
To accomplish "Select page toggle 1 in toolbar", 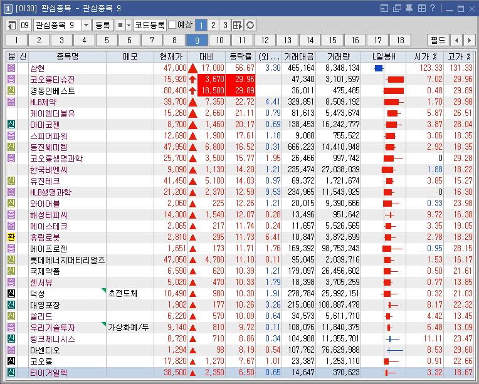I will (x=201, y=25).
